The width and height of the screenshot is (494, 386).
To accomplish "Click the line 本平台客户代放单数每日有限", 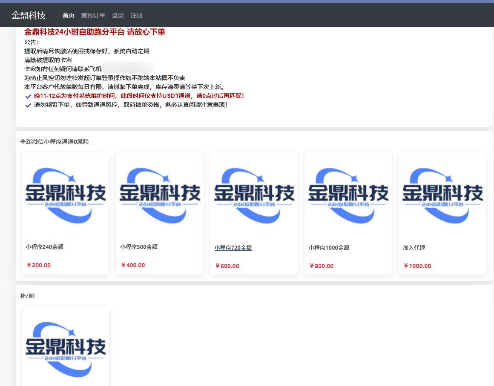I will (124, 87).
